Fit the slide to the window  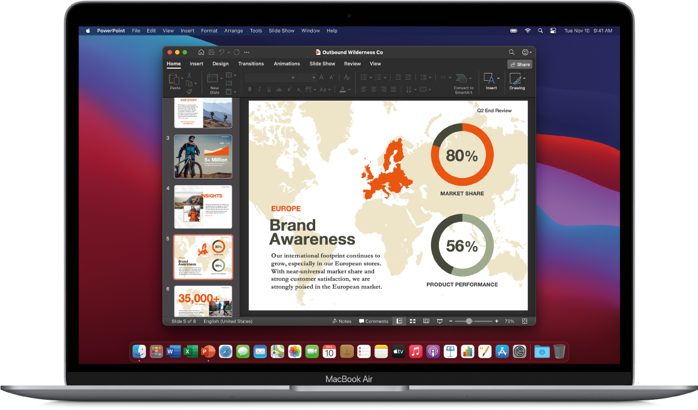525,321
